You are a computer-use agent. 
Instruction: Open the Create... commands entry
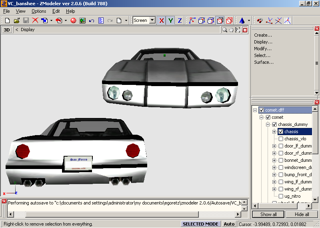click(x=263, y=35)
